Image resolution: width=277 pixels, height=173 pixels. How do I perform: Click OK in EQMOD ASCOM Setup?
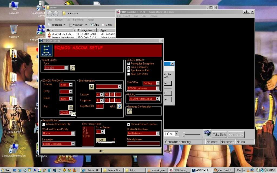tap(101, 151)
